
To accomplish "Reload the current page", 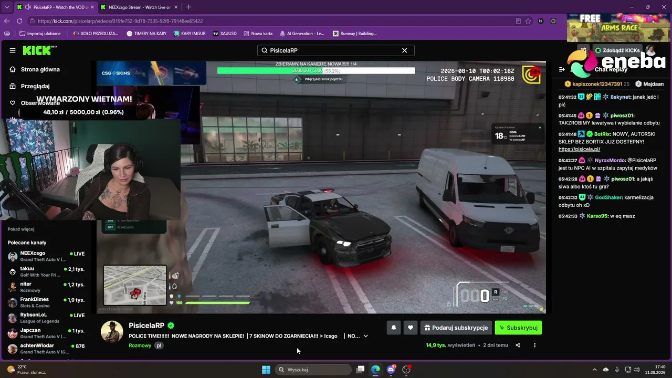I will click(x=19, y=21).
